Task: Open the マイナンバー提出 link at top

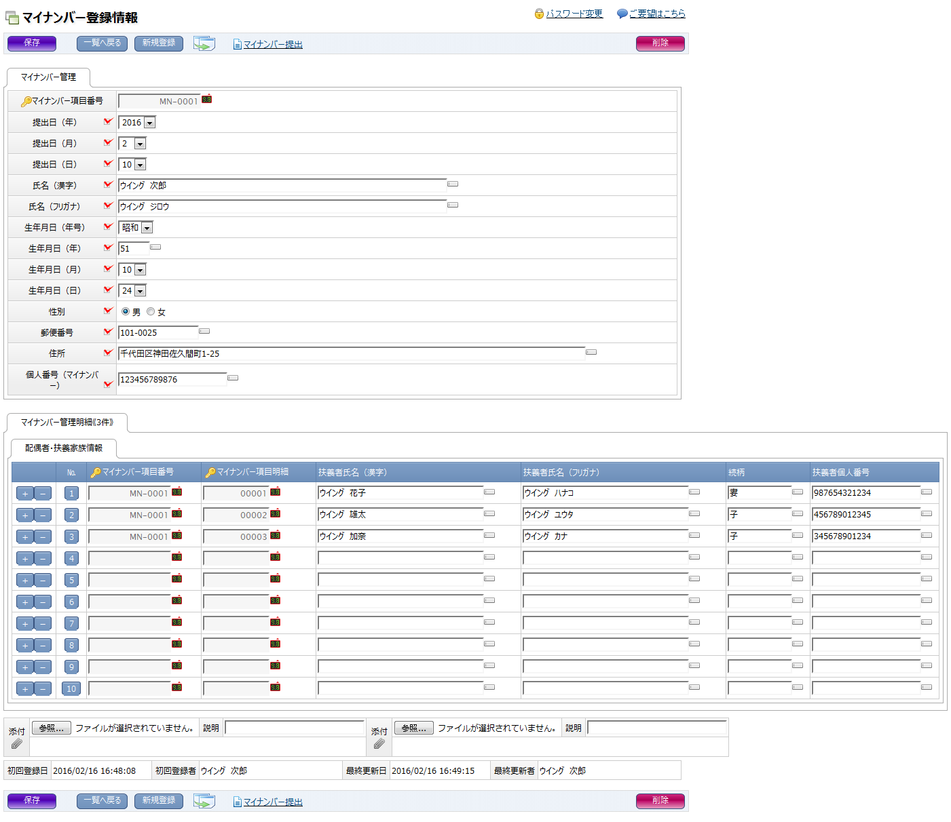Action: pyautogui.click(x=273, y=45)
